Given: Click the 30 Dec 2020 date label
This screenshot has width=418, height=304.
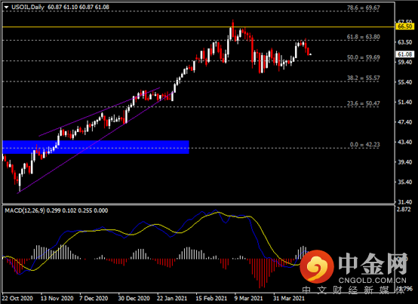Looking at the screenshot, I should pos(134,298).
